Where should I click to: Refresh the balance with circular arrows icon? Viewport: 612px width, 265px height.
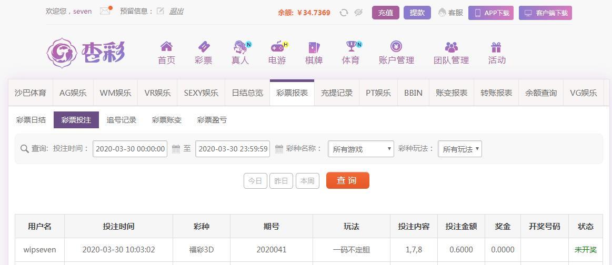344,13
